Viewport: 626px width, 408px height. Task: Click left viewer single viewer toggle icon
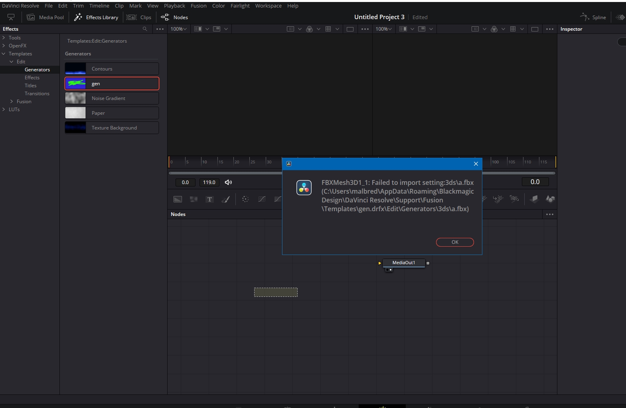click(350, 29)
